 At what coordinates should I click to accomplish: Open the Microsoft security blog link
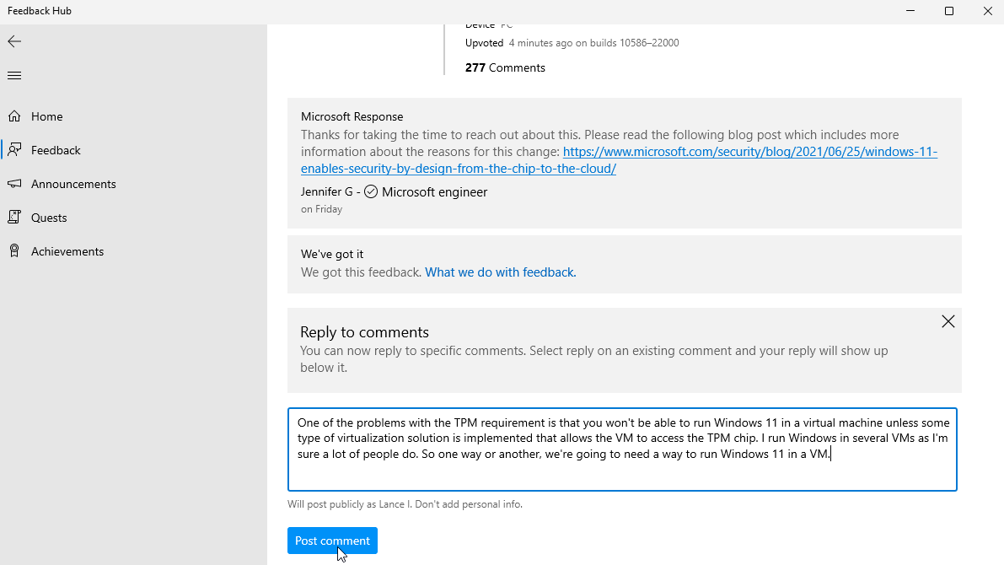(x=620, y=160)
